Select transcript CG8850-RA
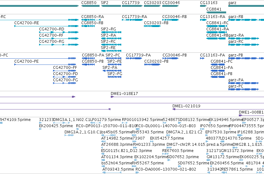Image resolution: width=264 pixels, height=174 pixels. point(91,20)
